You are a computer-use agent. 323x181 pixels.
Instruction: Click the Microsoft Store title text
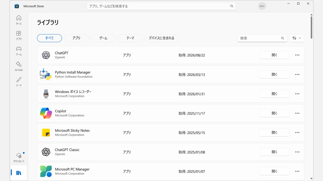point(33,6)
